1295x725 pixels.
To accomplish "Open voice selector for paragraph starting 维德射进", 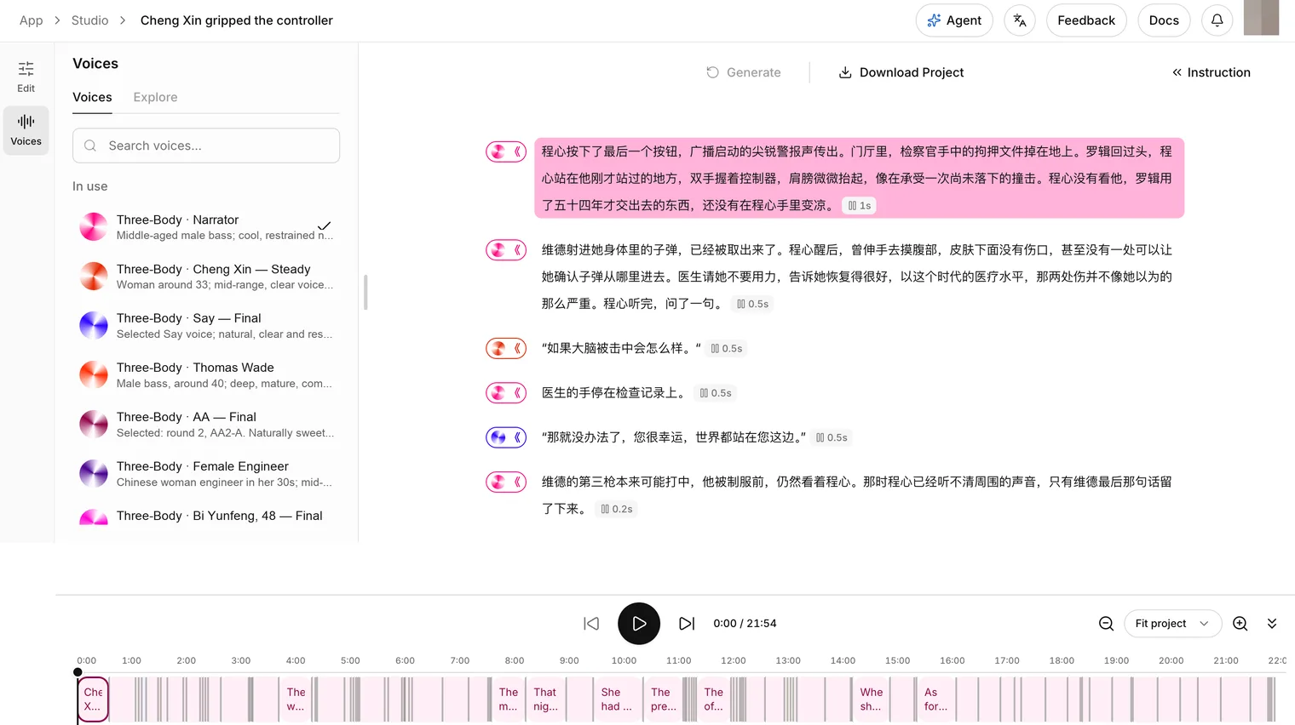I will 506,250.
